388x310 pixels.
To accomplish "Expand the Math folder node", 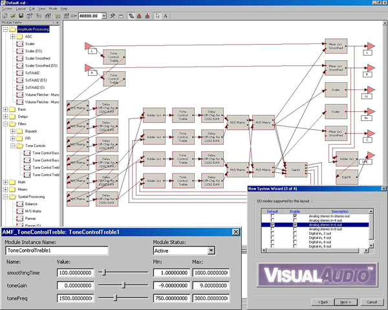I will click(5, 183).
